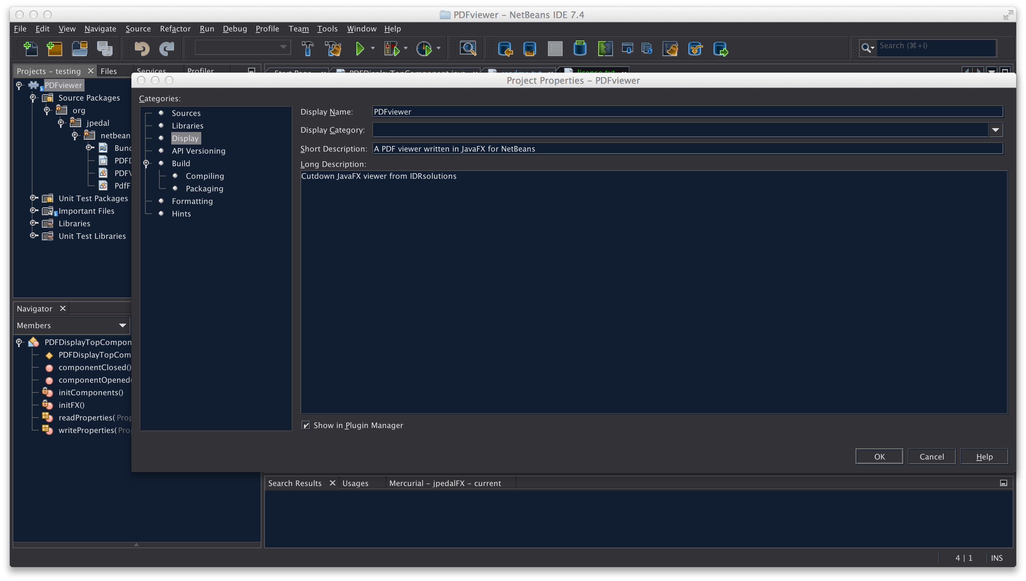Uncheck Show in Plugin Manager checkbox

click(x=306, y=425)
